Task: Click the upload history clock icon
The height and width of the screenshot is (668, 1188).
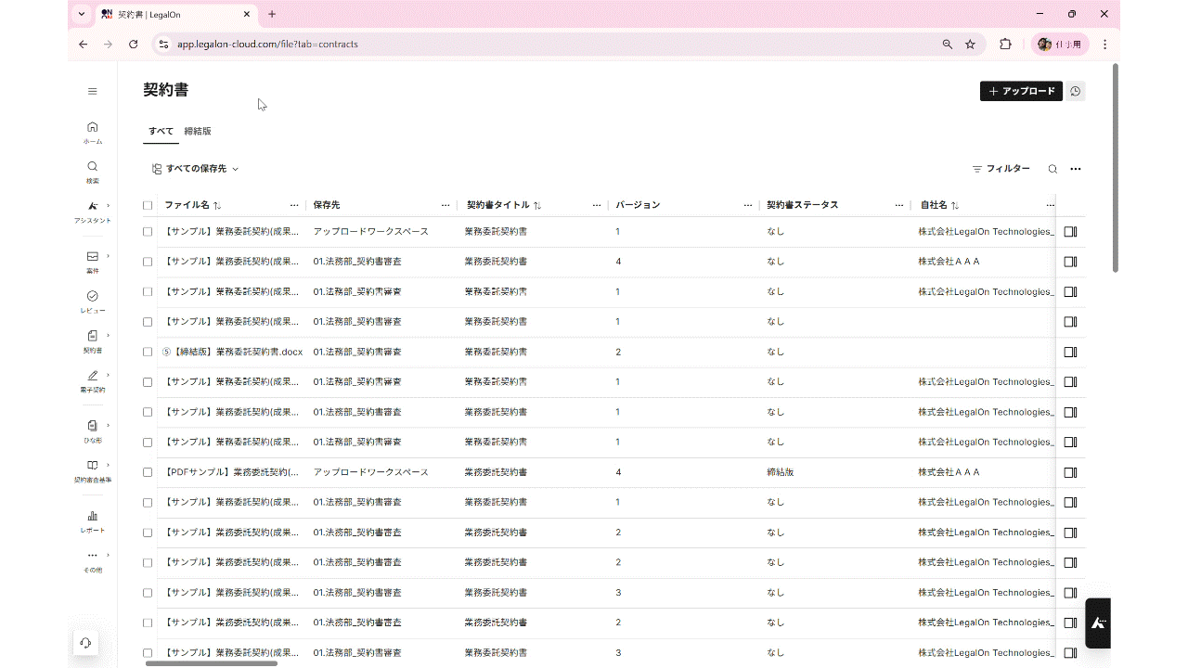Action: 1075,91
